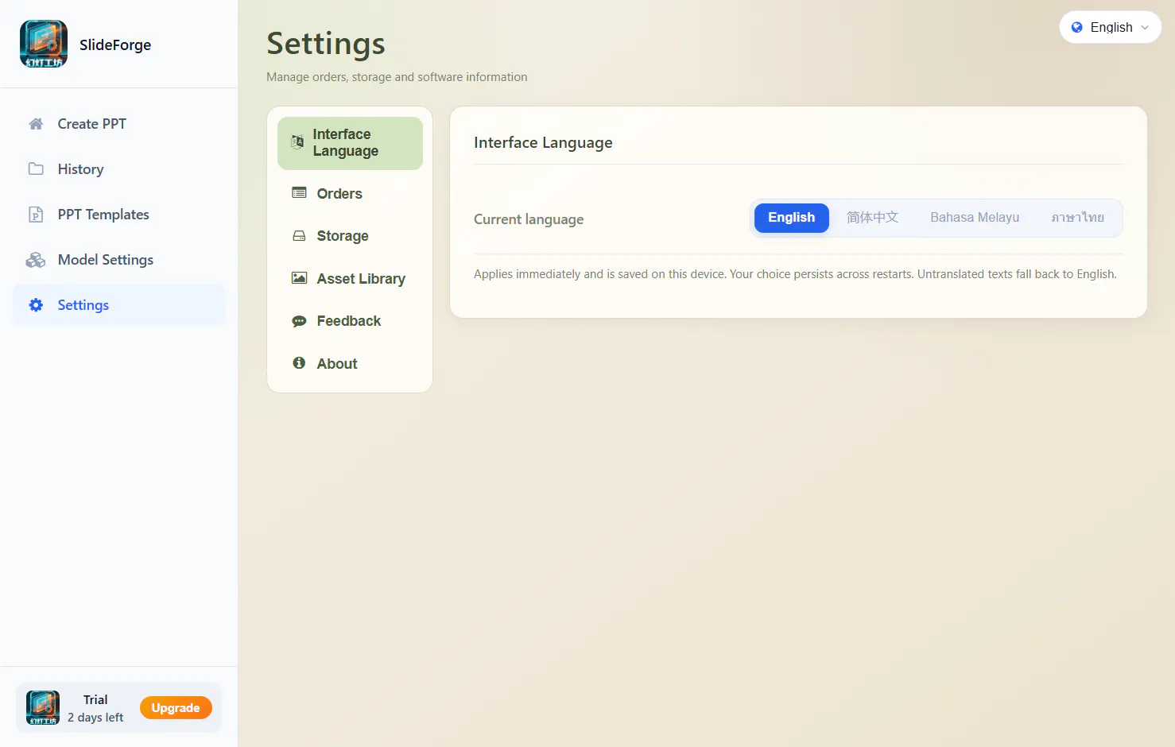Click the picture icon beside Asset Library
Viewport: 1175px width, 747px height.
(x=299, y=278)
